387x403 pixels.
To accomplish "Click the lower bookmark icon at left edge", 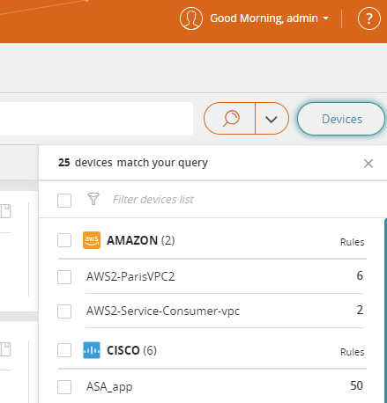I will pos(5,349).
